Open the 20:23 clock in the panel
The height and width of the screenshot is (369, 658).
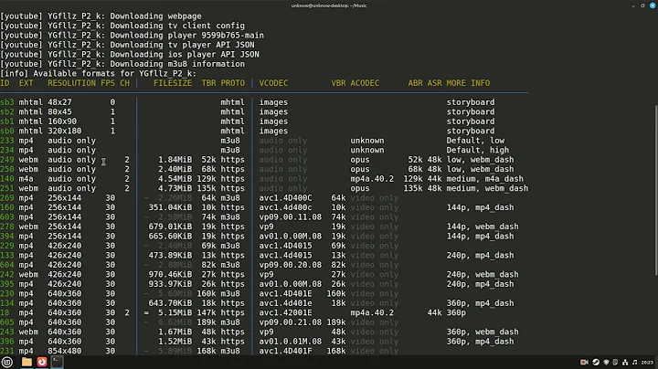[x=647, y=363]
